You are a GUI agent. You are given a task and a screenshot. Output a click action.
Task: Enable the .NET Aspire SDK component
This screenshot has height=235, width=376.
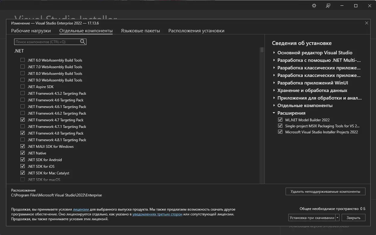[23, 87]
